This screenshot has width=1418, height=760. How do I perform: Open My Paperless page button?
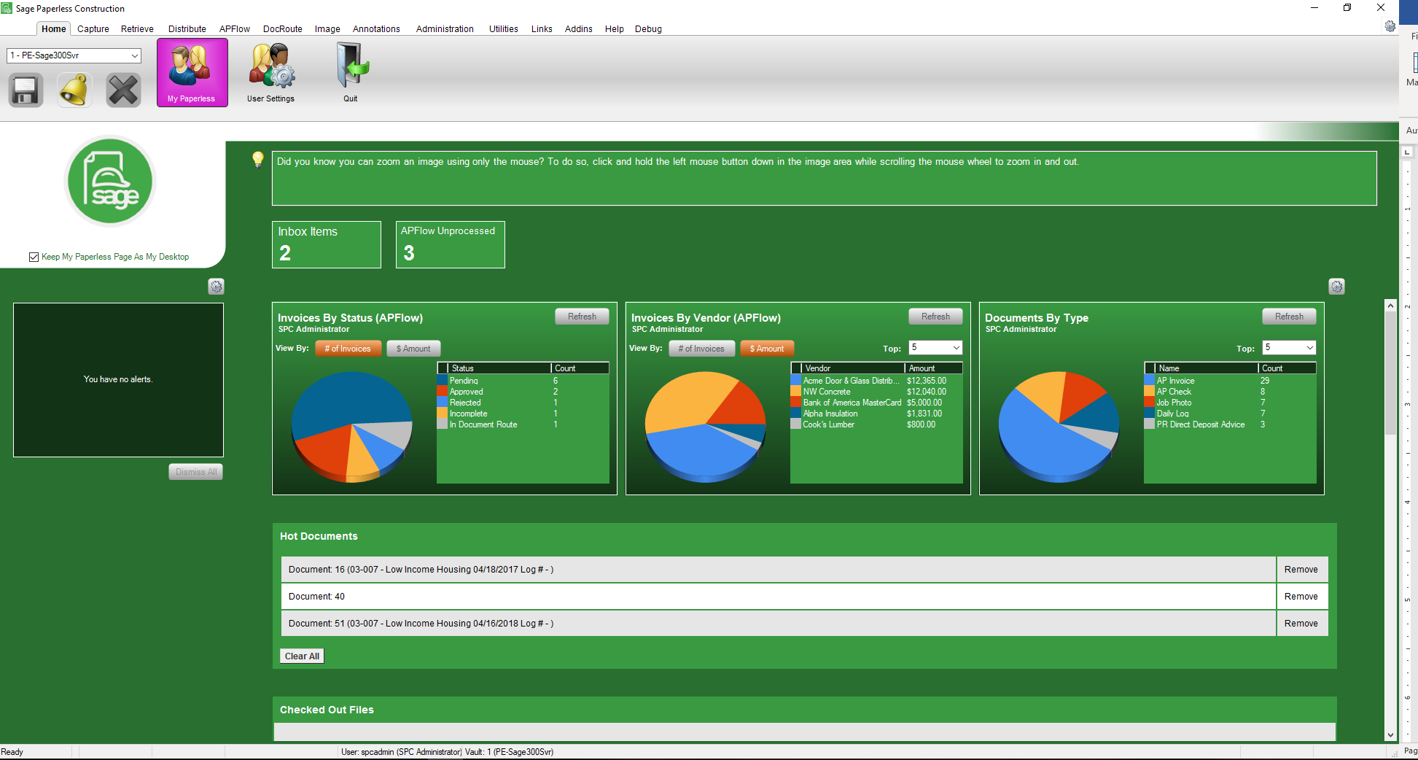click(x=192, y=72)
